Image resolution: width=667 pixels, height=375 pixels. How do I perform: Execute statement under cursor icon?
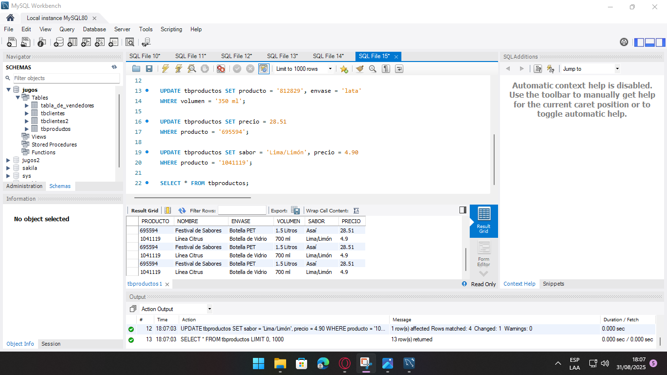click(179, 69)
